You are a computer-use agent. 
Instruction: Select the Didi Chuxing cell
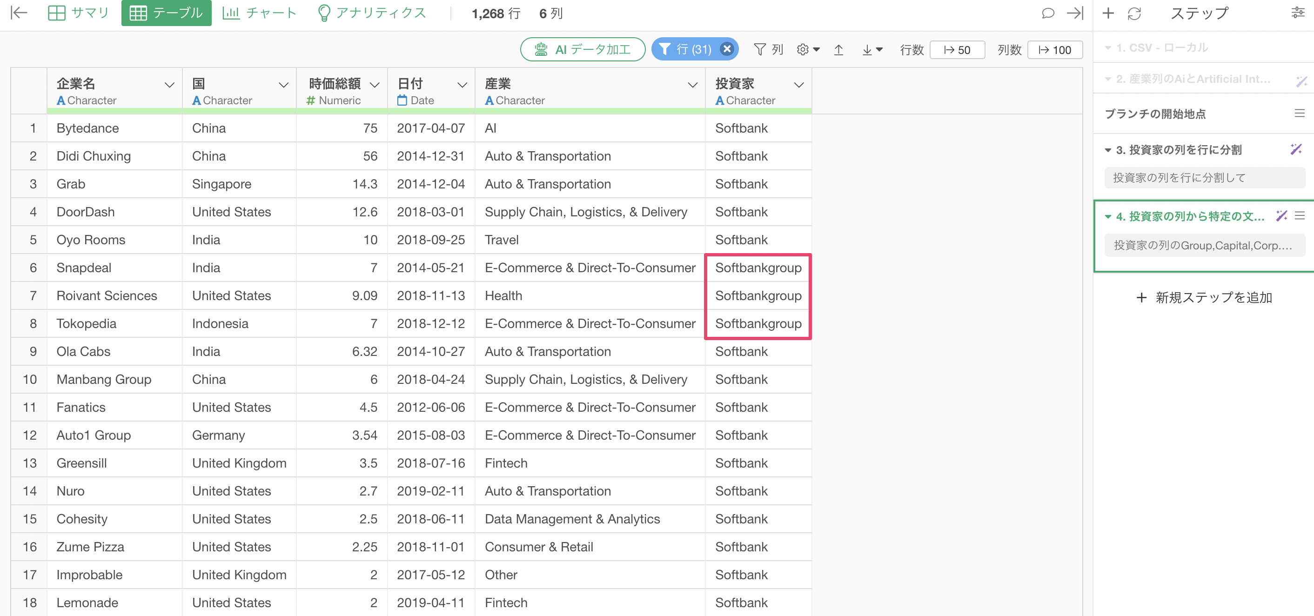pyautogui.click(x=114, y=156)
